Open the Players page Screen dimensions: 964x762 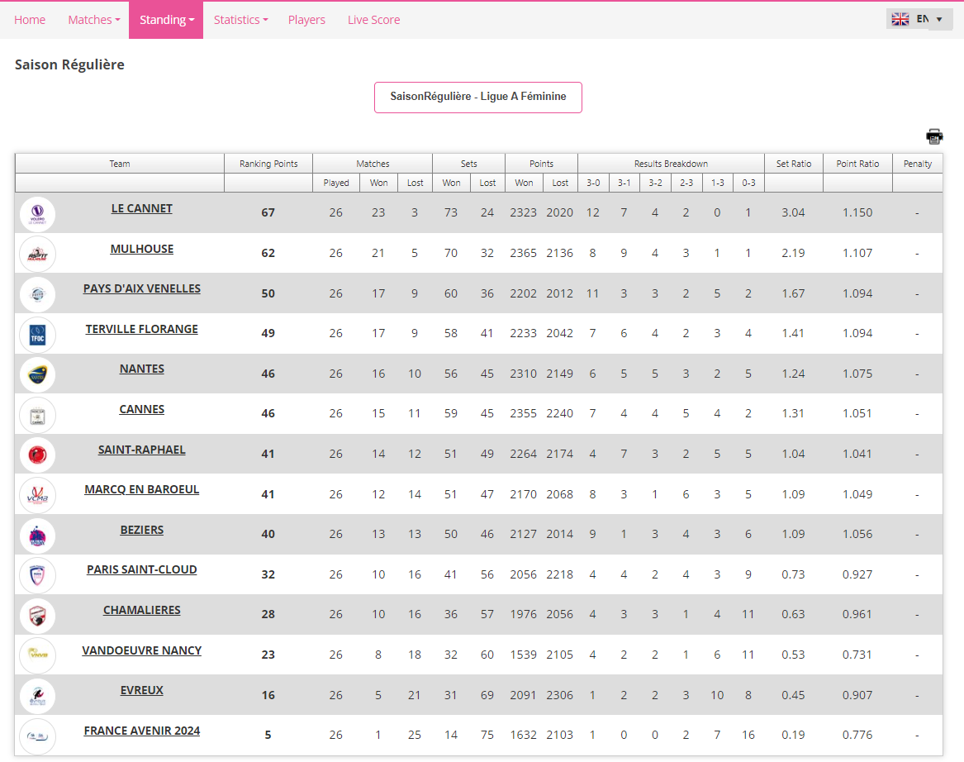pos(306,20)
